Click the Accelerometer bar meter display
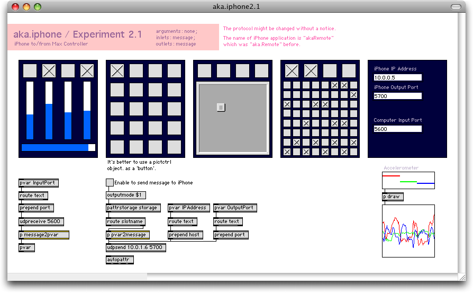 tap(408, 180)
